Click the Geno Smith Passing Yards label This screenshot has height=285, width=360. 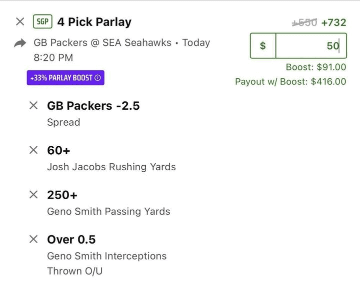[108, 211]
